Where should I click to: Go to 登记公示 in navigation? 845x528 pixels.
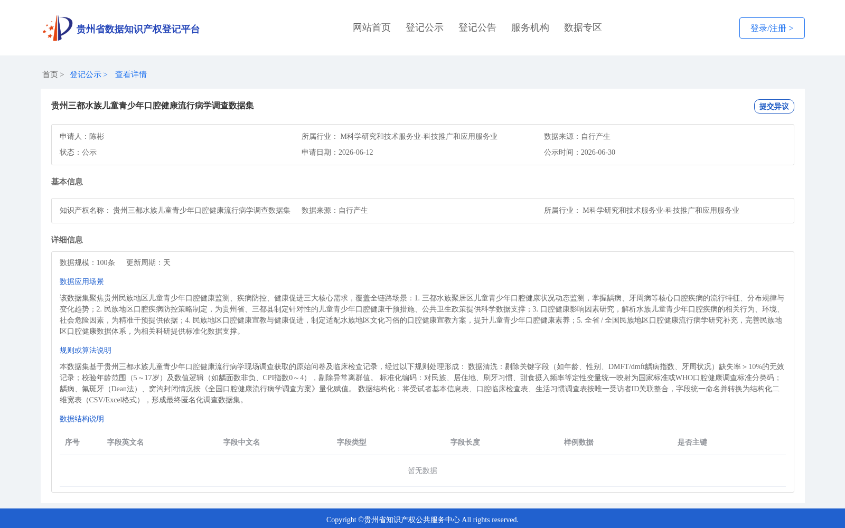point(425,27)
